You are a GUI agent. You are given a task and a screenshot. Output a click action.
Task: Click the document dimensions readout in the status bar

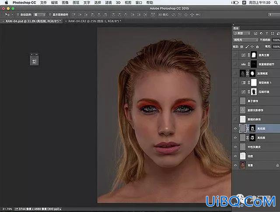point(38,209)
